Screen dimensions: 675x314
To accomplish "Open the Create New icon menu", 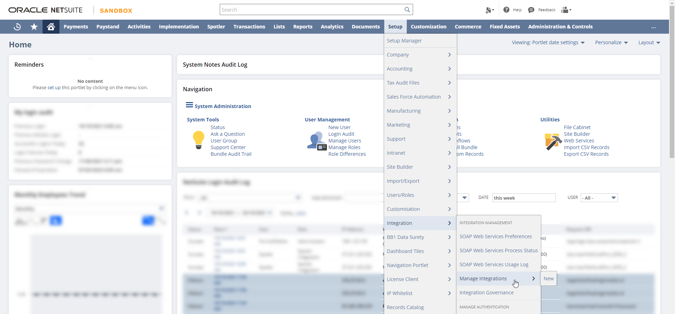I will pyautogui.click(x=490, y=10).
